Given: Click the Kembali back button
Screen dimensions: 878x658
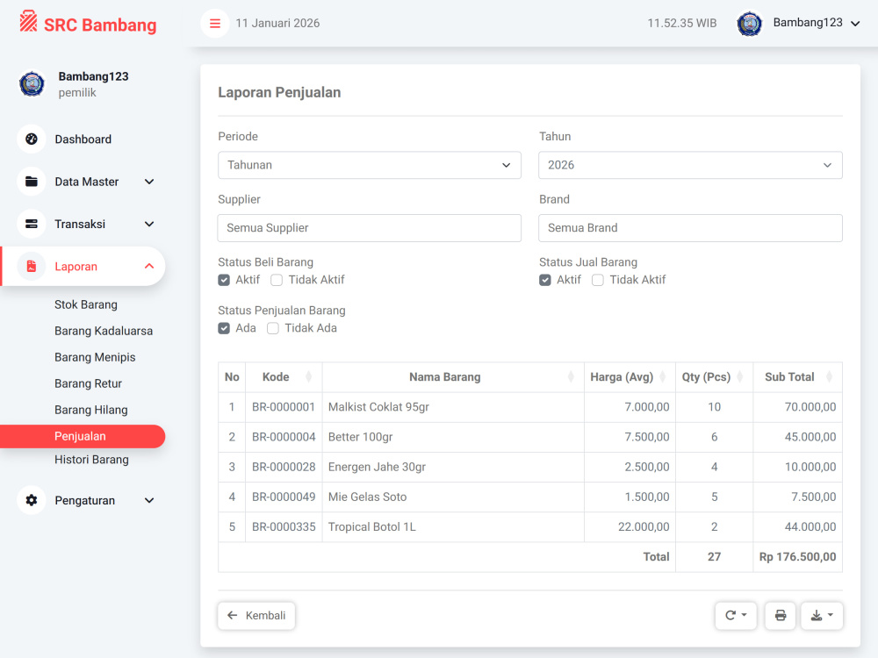Looking at the screenshot, I should (256, 616).
